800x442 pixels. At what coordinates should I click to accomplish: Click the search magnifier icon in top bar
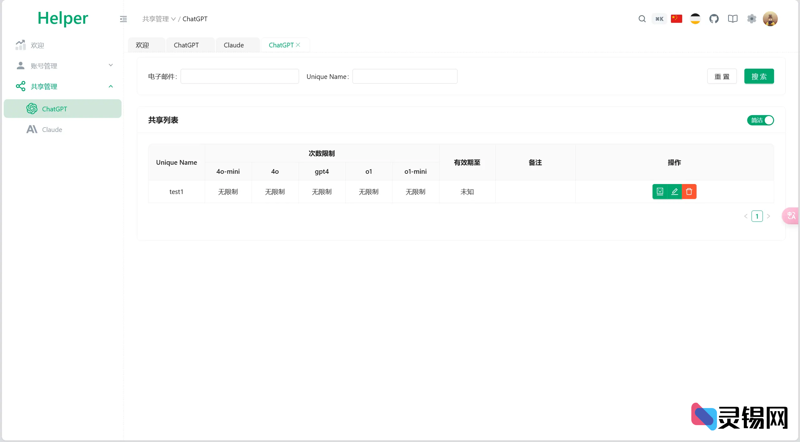[x=642, y=19]
